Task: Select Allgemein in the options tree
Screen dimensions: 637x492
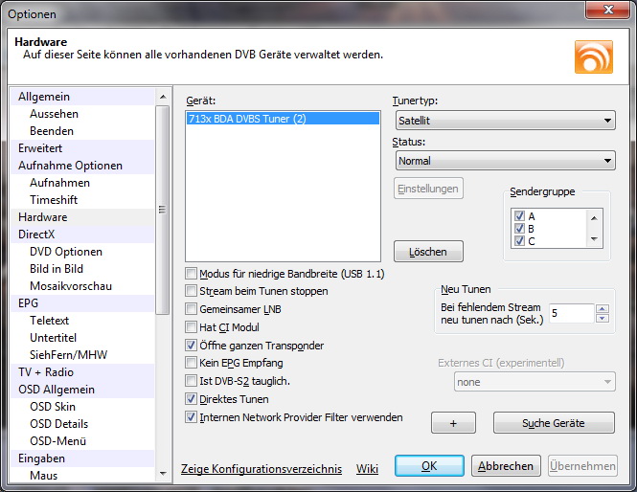Action: pyautogui.click(x=82, y=97)
